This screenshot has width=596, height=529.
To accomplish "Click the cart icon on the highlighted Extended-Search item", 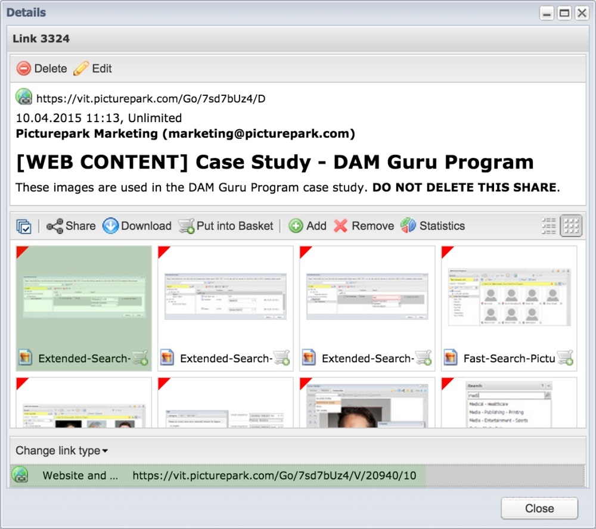I will pyautogui.click(x=140, y=358).
